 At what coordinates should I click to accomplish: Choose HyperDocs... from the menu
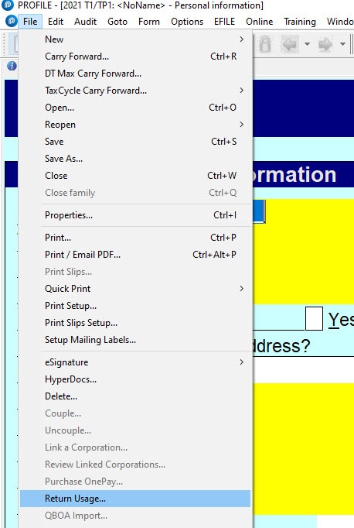[135, 379]
